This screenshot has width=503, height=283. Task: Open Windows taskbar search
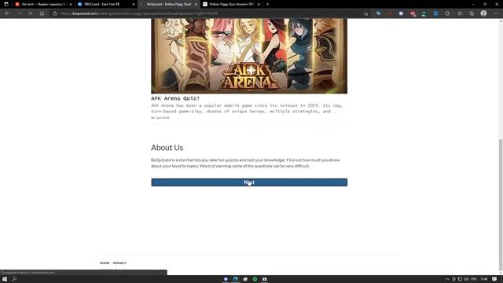pos(14,279)
